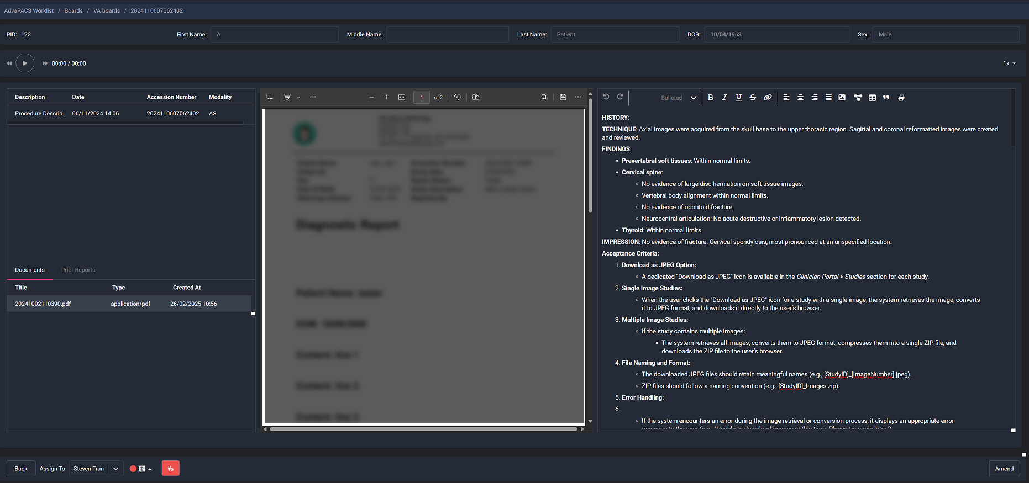Viewport: 1029px width, 483px height.
Task: Click the red record dictation button
Action: (133, 469)
